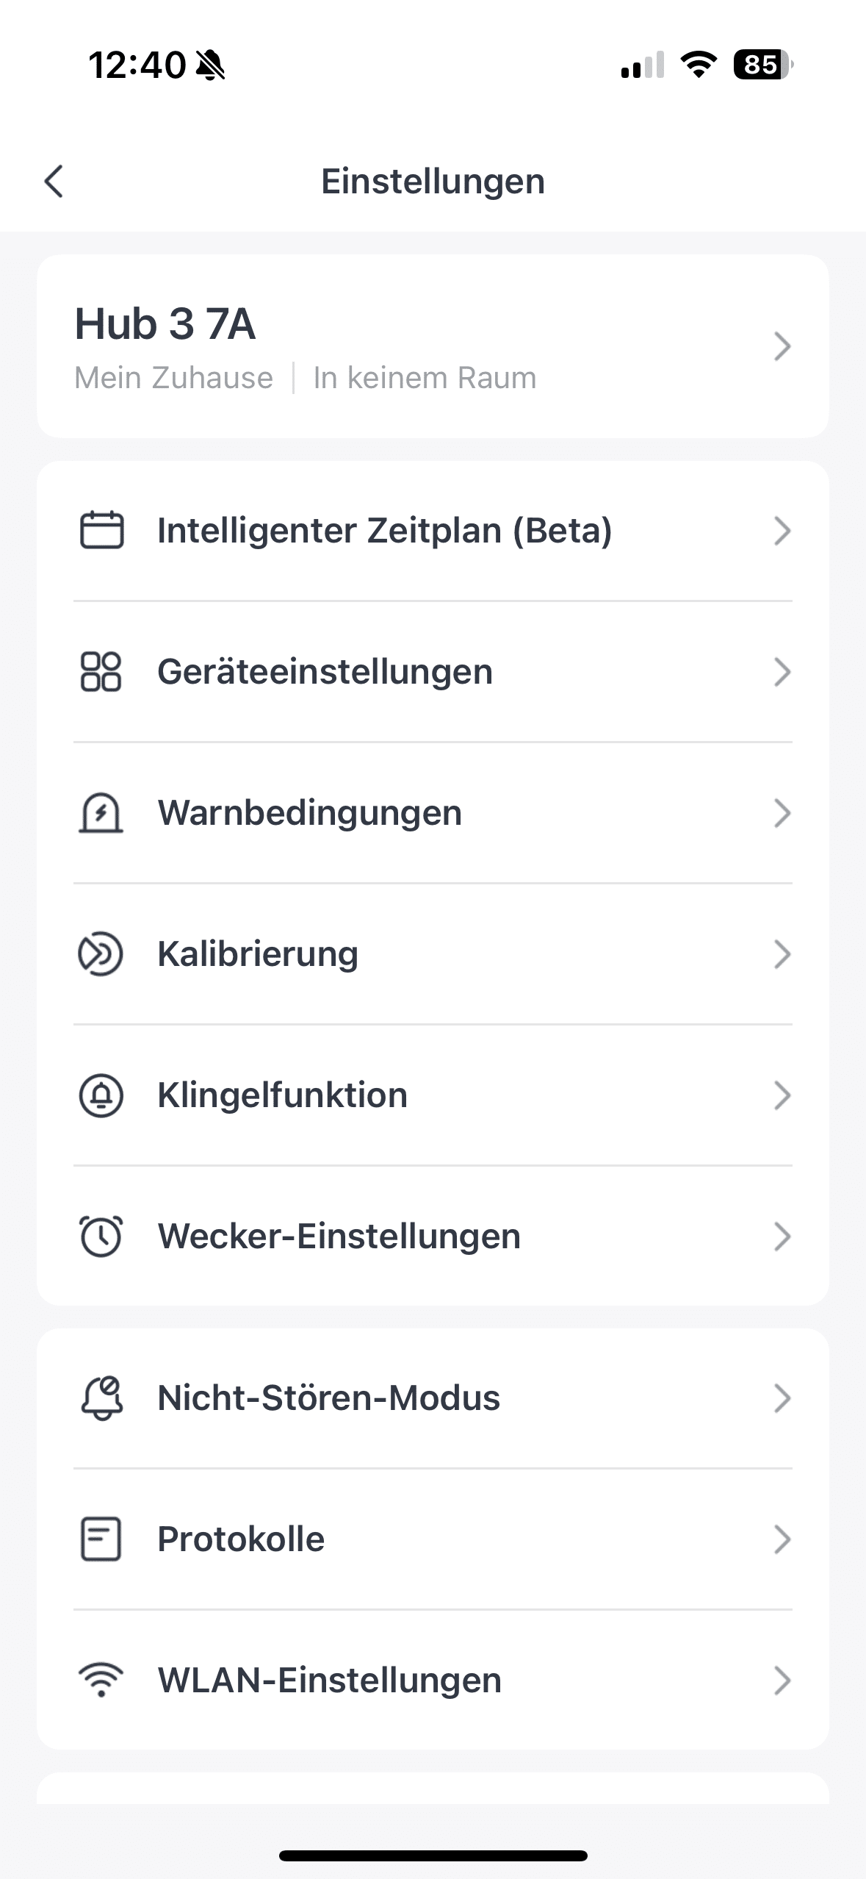Open WLAN-Einstellungen label

pyautogui.click(x=329, y=1680)
